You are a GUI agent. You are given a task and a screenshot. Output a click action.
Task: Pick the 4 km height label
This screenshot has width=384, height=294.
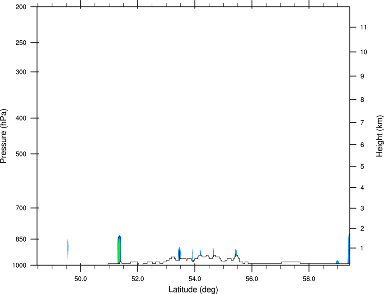click(x=362, y=188)
